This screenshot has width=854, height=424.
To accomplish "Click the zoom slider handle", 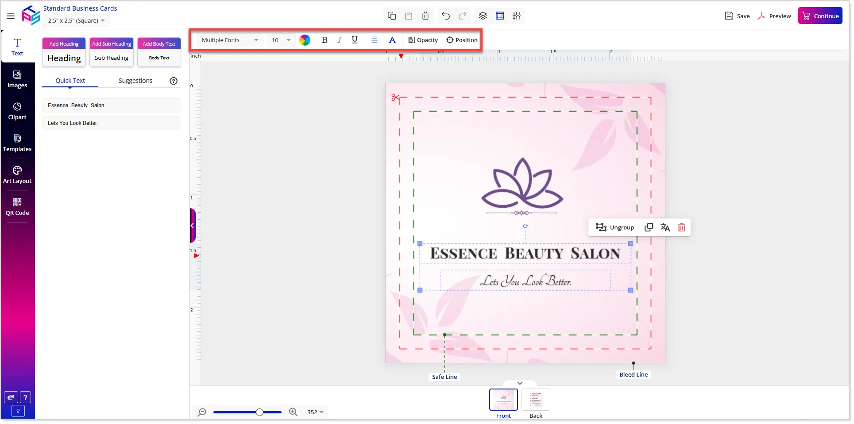I will [x=259, y=412].
